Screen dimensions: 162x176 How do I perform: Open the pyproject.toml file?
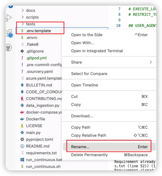(x=40, y=139)
